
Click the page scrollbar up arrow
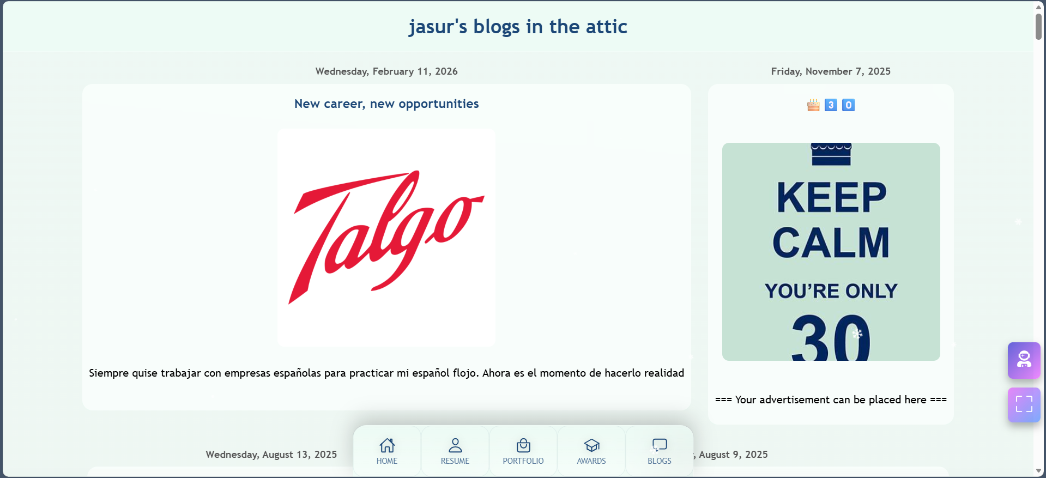(x=1039, y=7)
